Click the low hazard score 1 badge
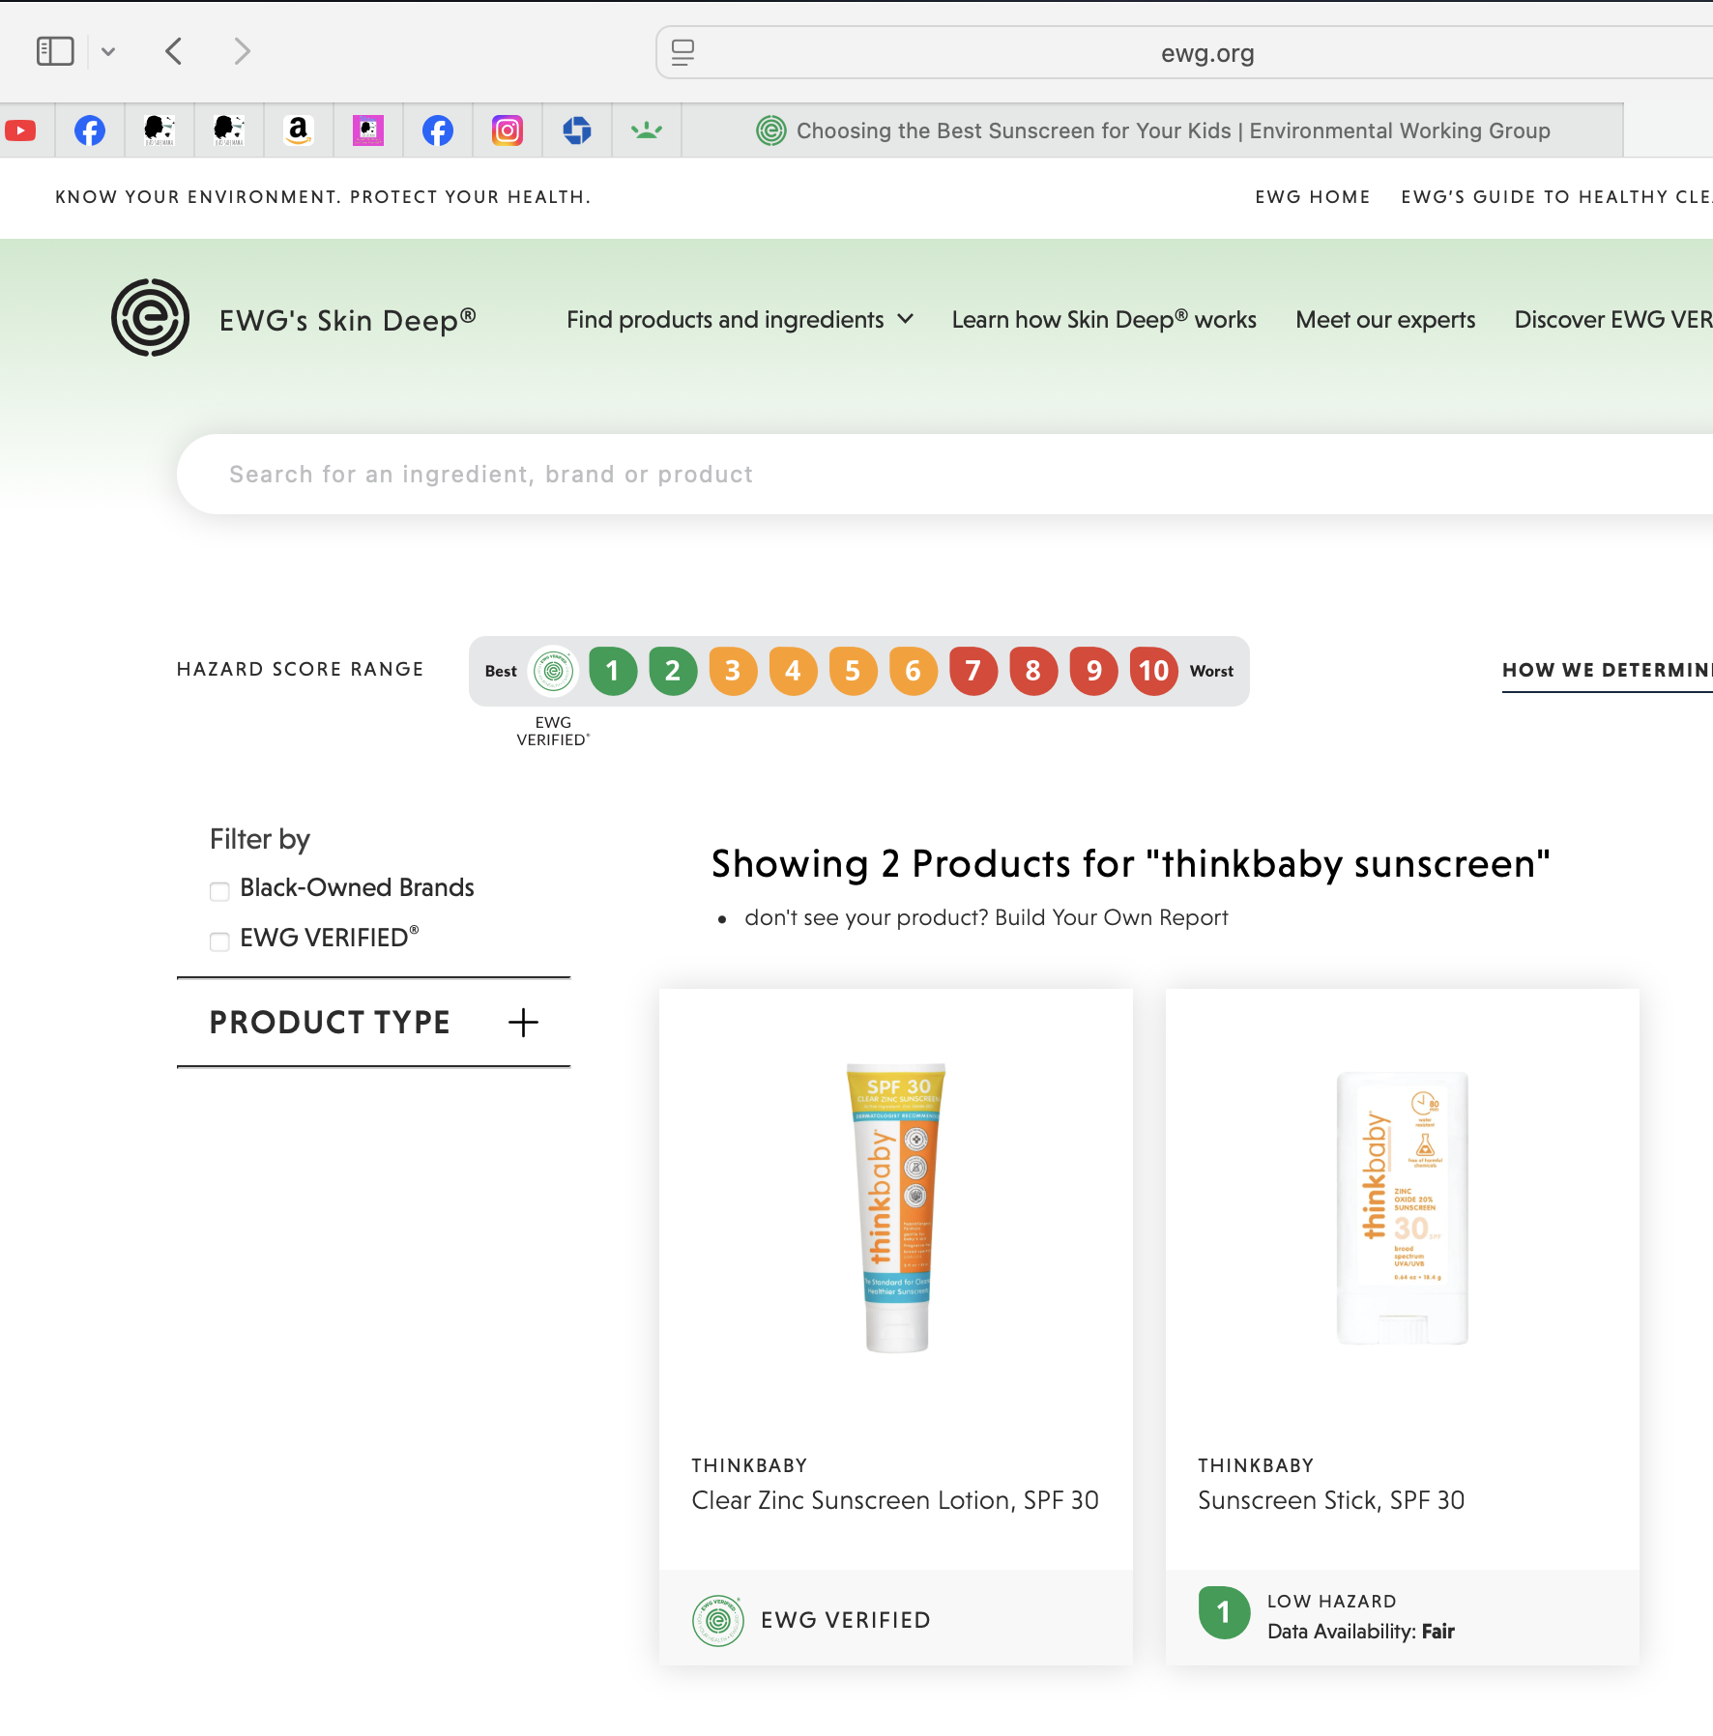 click(1224, 1612)
